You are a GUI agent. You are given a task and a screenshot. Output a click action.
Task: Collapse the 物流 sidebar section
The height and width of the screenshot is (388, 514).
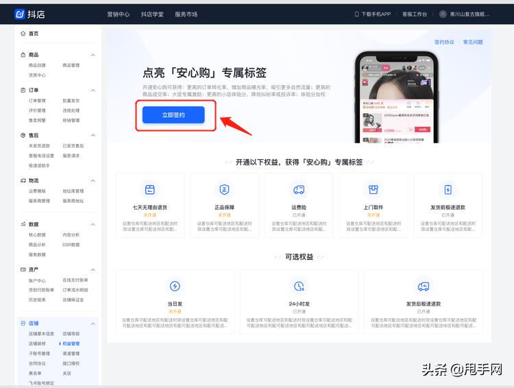click(93, 180)
